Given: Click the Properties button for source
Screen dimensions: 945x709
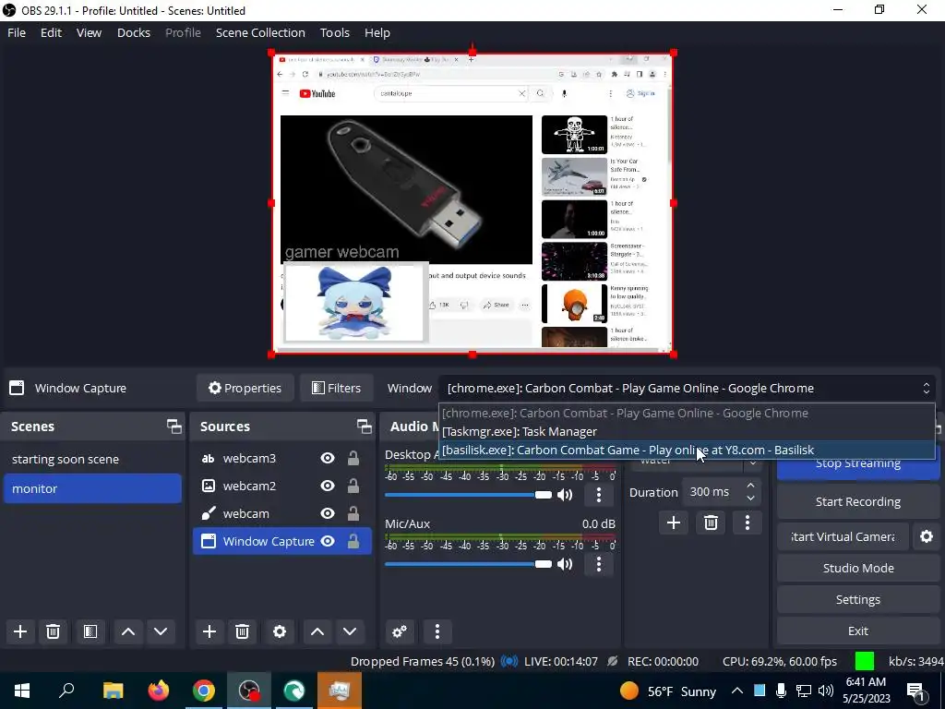Looking at the screenshot, I should pyautogui.click(x=245, y=389).
